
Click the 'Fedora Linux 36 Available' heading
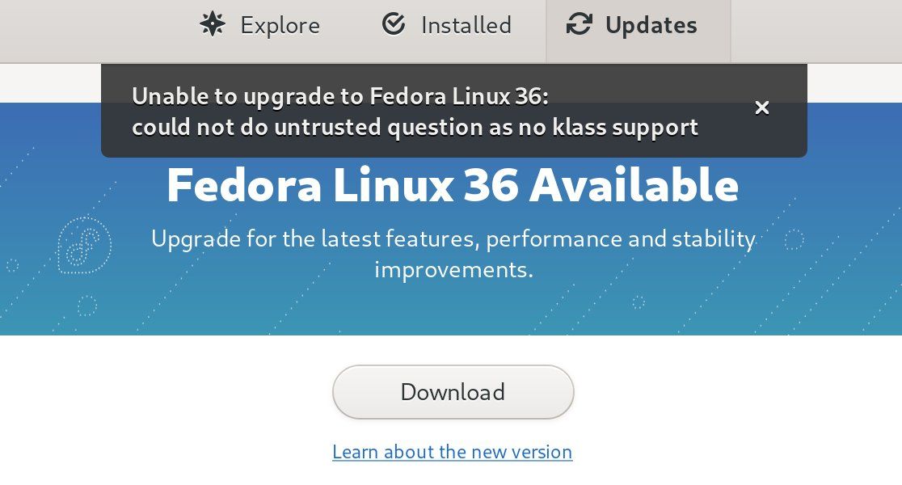(x=452, y=185)
